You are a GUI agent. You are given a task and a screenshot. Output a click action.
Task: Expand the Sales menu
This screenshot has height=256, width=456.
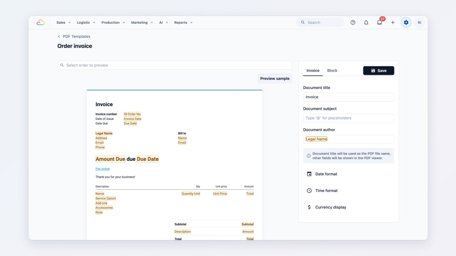(63, 22)
